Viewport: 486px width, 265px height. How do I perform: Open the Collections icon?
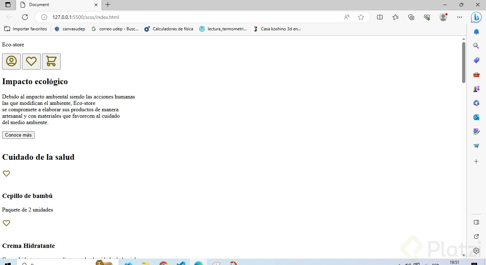click(x=411, y=17)
